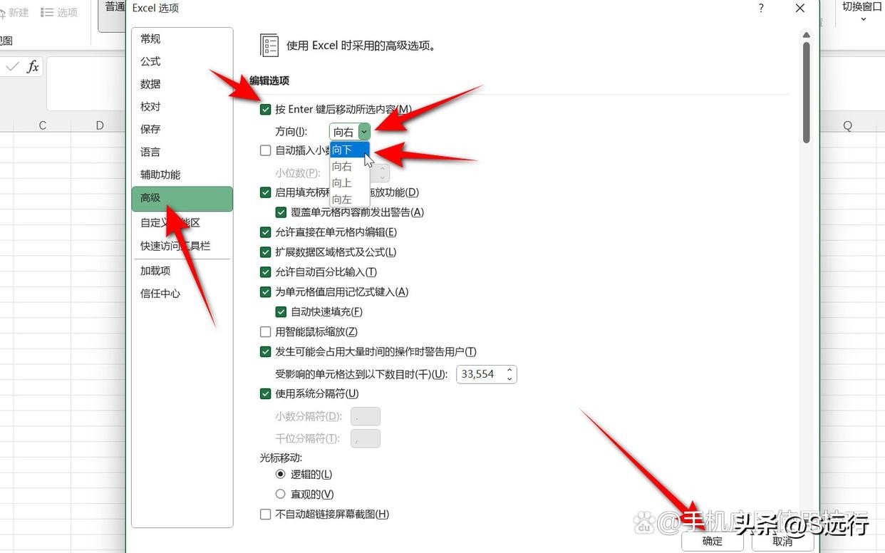Click the formula bar confirm checkmark
This screenshot has width=885, height=553.
pyautogui.click(x=12, y=67)
